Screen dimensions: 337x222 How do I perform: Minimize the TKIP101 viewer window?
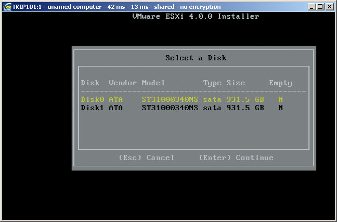click(x=312, y=7)
